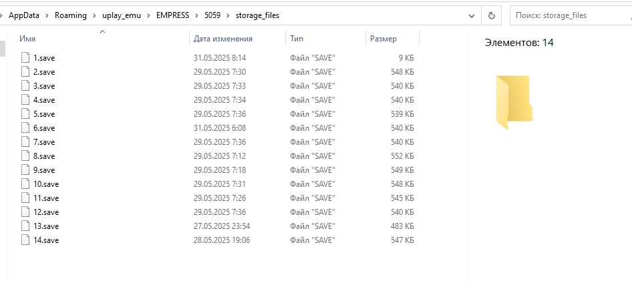Image resolution: width=632 pixels, height=283 pixels.
Task: Click the Тип column header
Action: point(297,39)
